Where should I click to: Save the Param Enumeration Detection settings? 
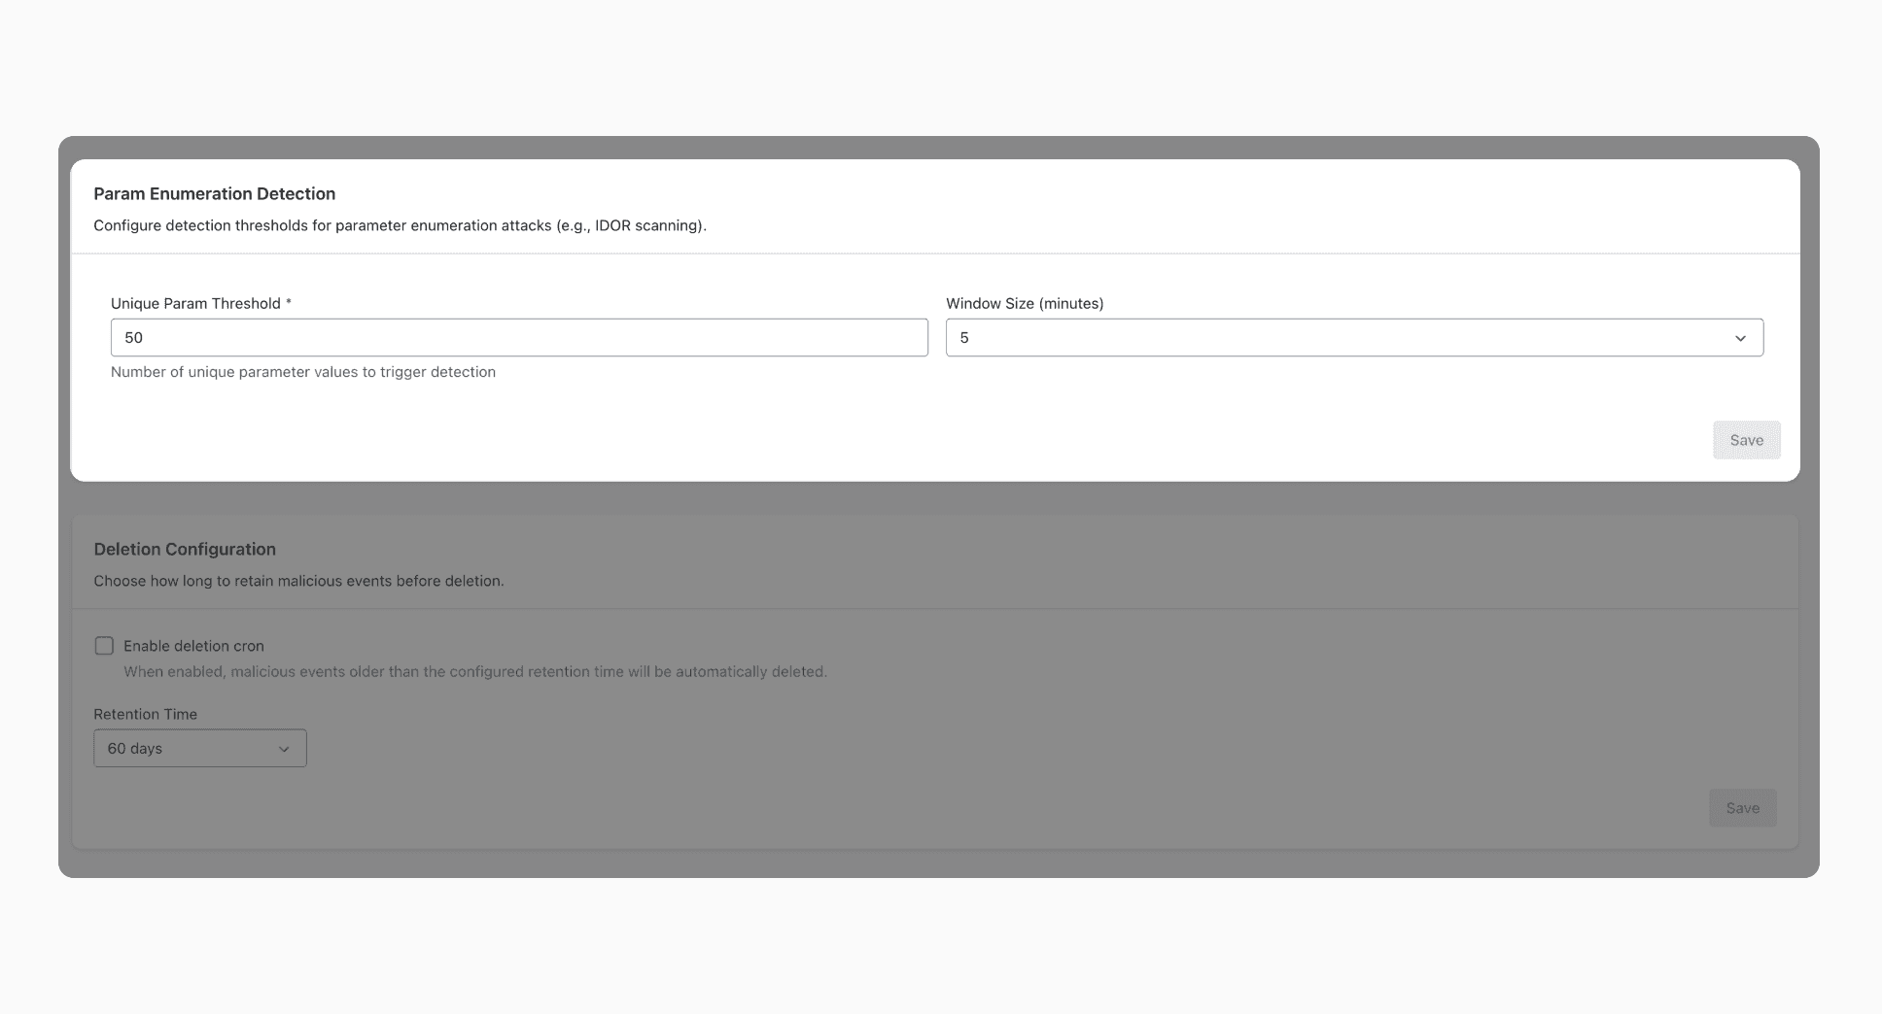pyautogui.click(x=1746, y=439)
